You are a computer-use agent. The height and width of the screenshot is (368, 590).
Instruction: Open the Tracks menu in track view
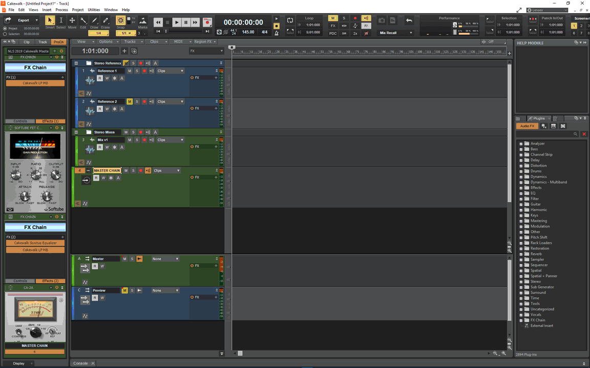pyautogui.click(x=133, y=42)
